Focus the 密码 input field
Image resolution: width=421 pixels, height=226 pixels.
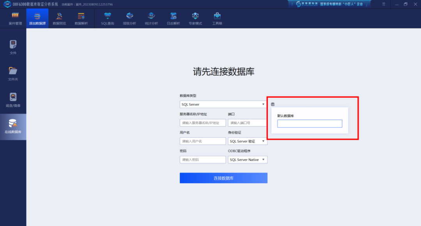click(203, 159)
